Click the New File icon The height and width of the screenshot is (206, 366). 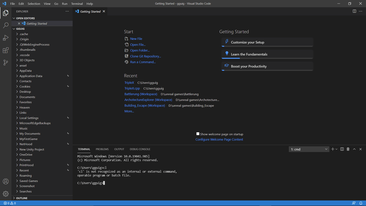[127, 39]
